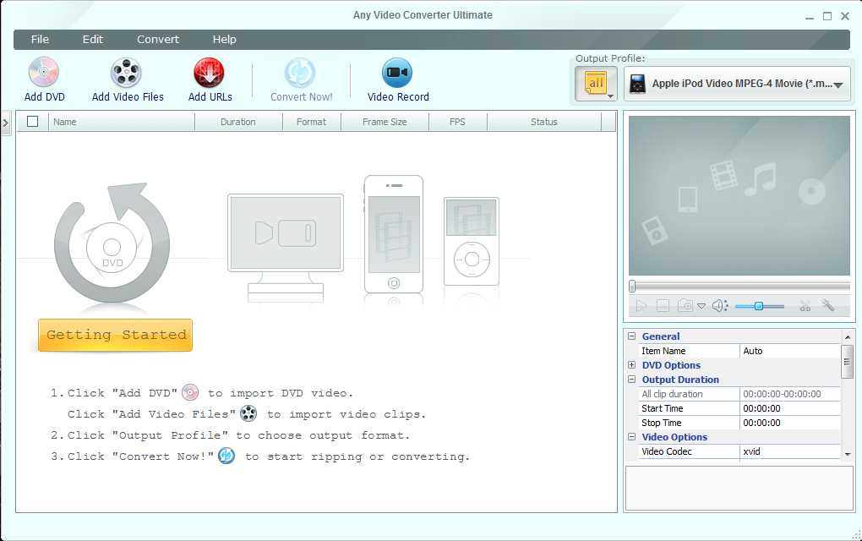This screenshot has width=862, height=541.
Task: Tick the select-all checkbox in list header
Action: 32,122
